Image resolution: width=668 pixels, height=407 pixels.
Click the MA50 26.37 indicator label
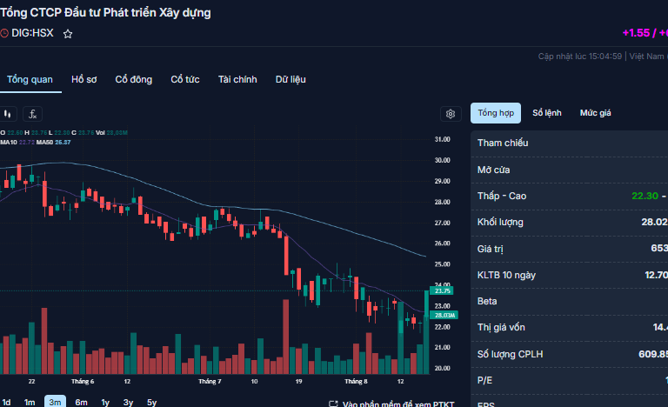tap(54, 143)
